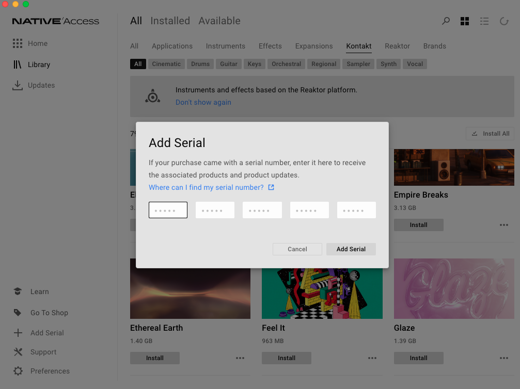Select the Brands category tab
This screenshot has width=520, height=389.
(x=434, y=46)
